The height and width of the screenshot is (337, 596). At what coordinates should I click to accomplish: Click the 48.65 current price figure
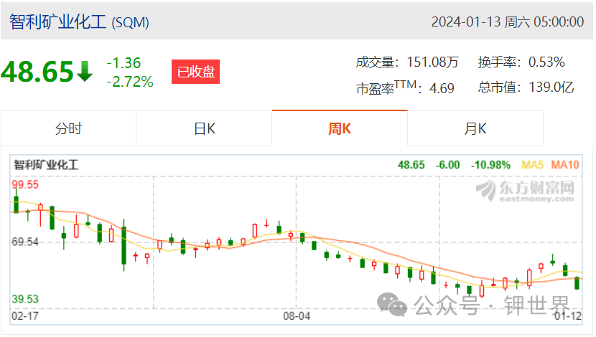[37, 72]
